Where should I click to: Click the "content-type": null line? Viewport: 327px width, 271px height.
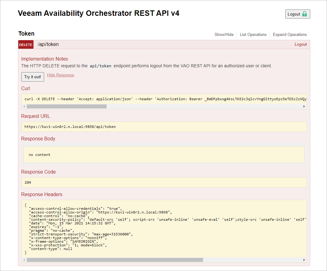click(x=51, y=249)
